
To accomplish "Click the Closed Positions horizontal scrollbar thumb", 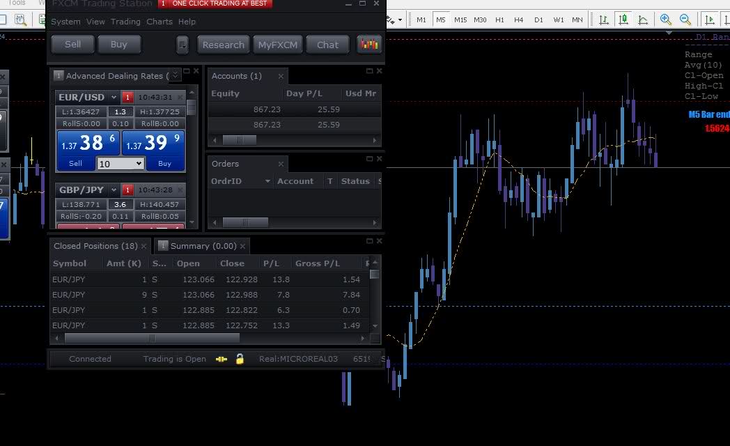I will coord(152,338).
